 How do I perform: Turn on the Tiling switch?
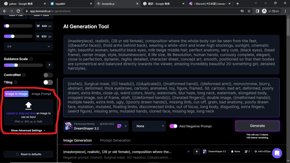click(x=48, y=82)
